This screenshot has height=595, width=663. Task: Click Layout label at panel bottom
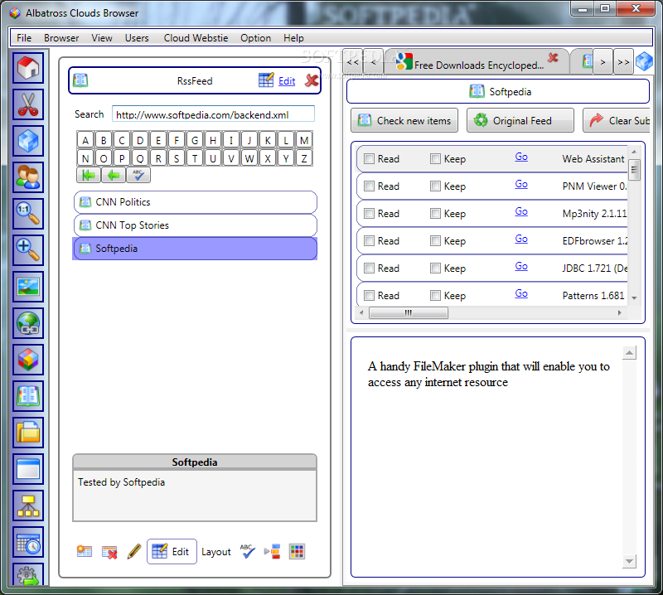(216, 552)
